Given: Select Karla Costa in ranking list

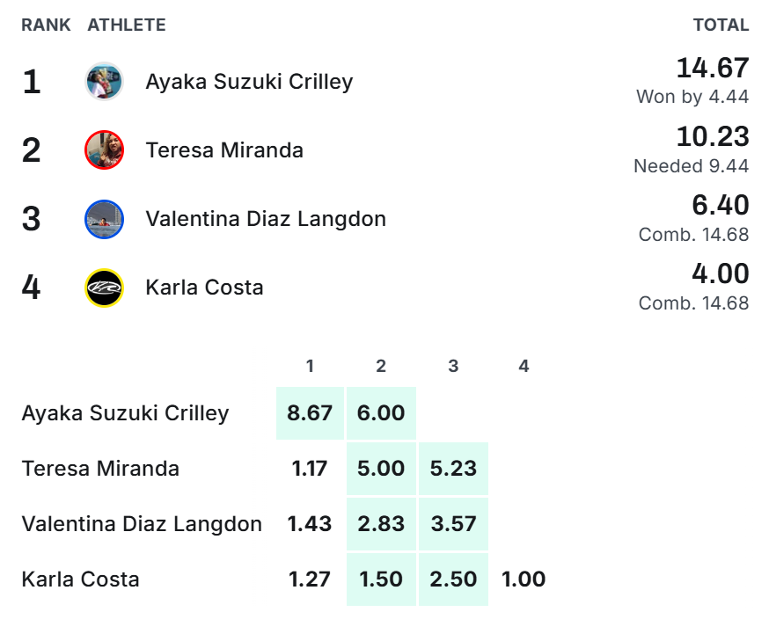Looking at the screenshot, I should [204, 288].
